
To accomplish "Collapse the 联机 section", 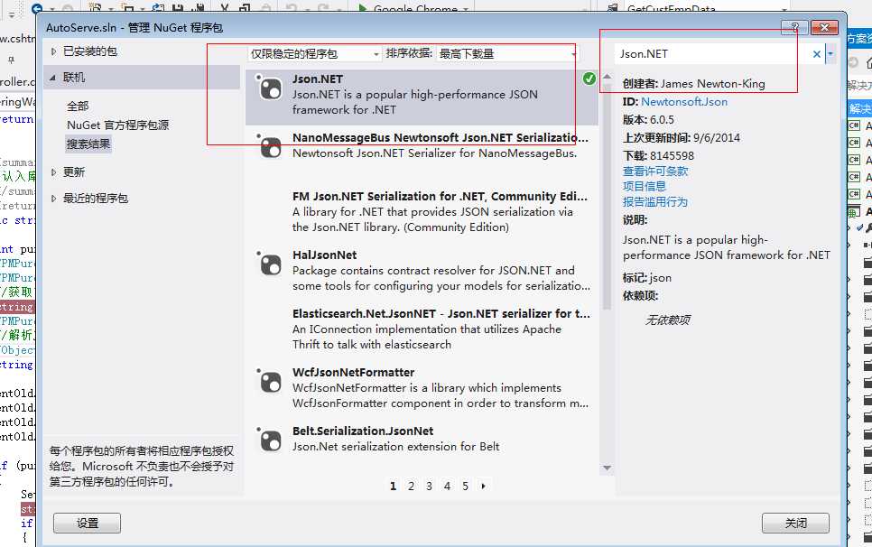I will (x=53, y=78).
